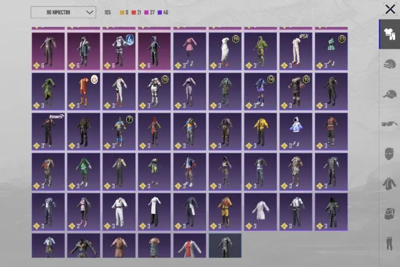Image resolution: width=400 pixels, height=267 pixels.
Task: Open the pants category in sidebar
Action: (389, 243)
